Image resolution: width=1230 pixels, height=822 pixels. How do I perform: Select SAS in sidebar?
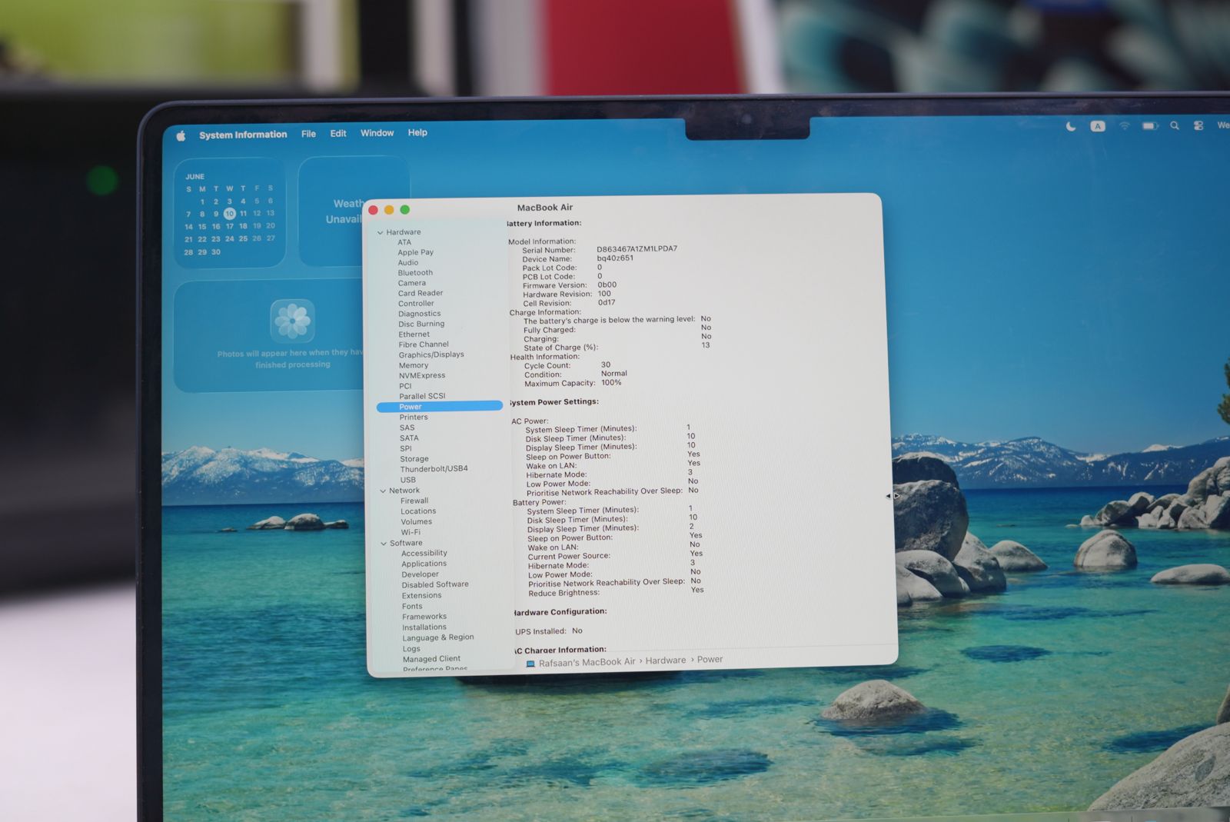(x=407, y=428)
